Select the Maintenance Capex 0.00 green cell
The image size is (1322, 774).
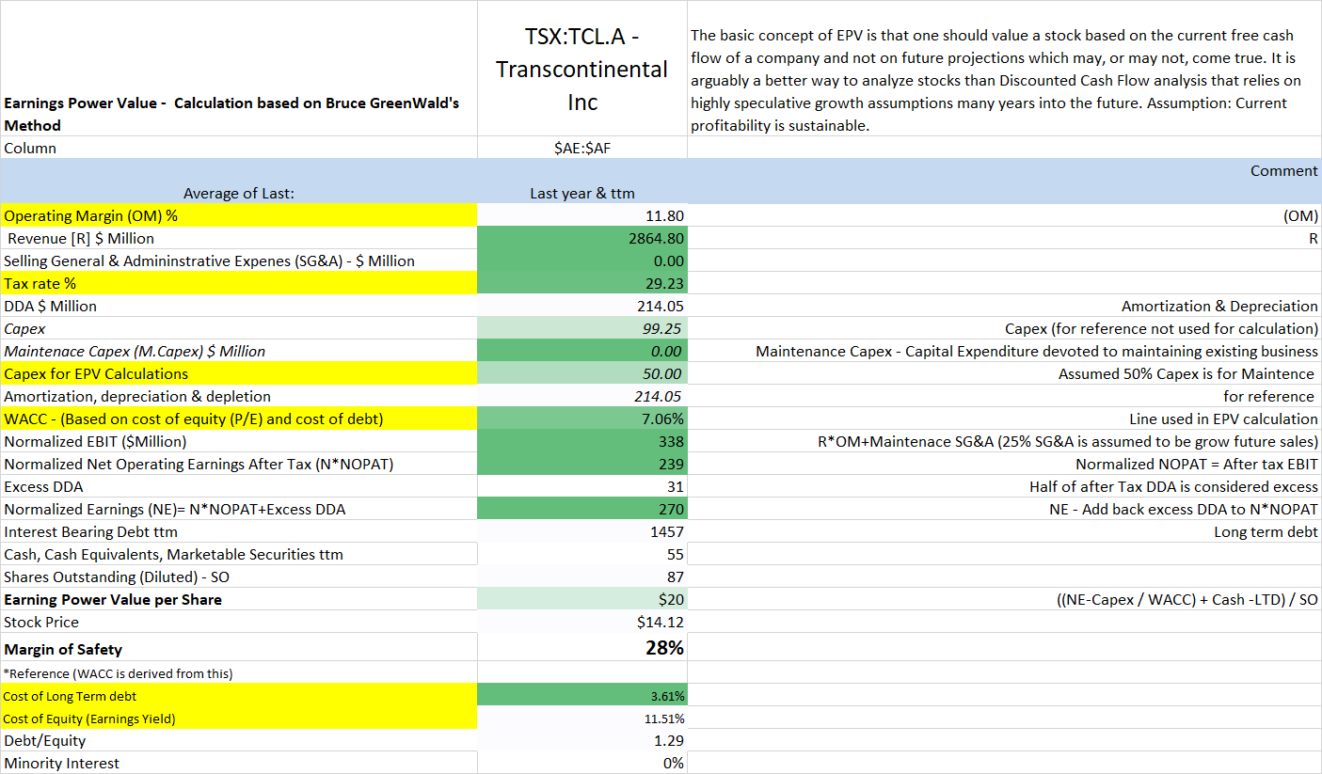(x=581, y=351)
